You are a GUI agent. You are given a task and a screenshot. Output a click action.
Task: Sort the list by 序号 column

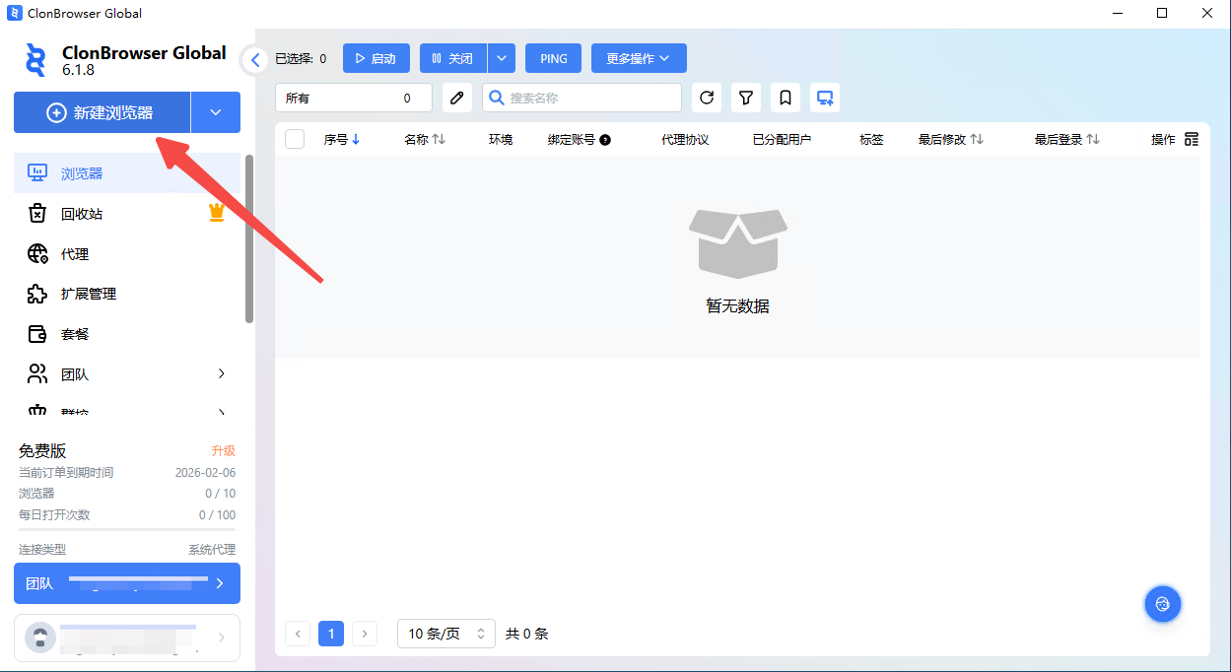point(342,140)
